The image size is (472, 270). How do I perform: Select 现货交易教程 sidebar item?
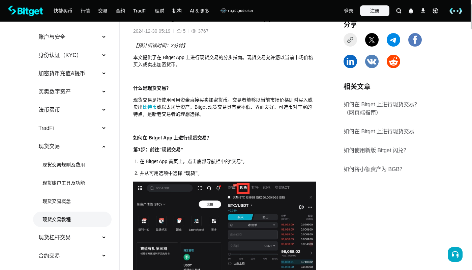click(72, 219)
